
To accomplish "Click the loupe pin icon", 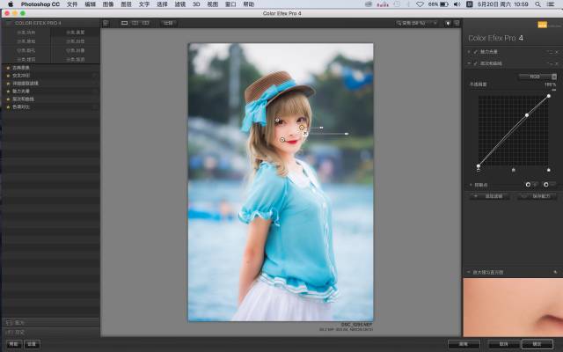I will tap(555, 272).
